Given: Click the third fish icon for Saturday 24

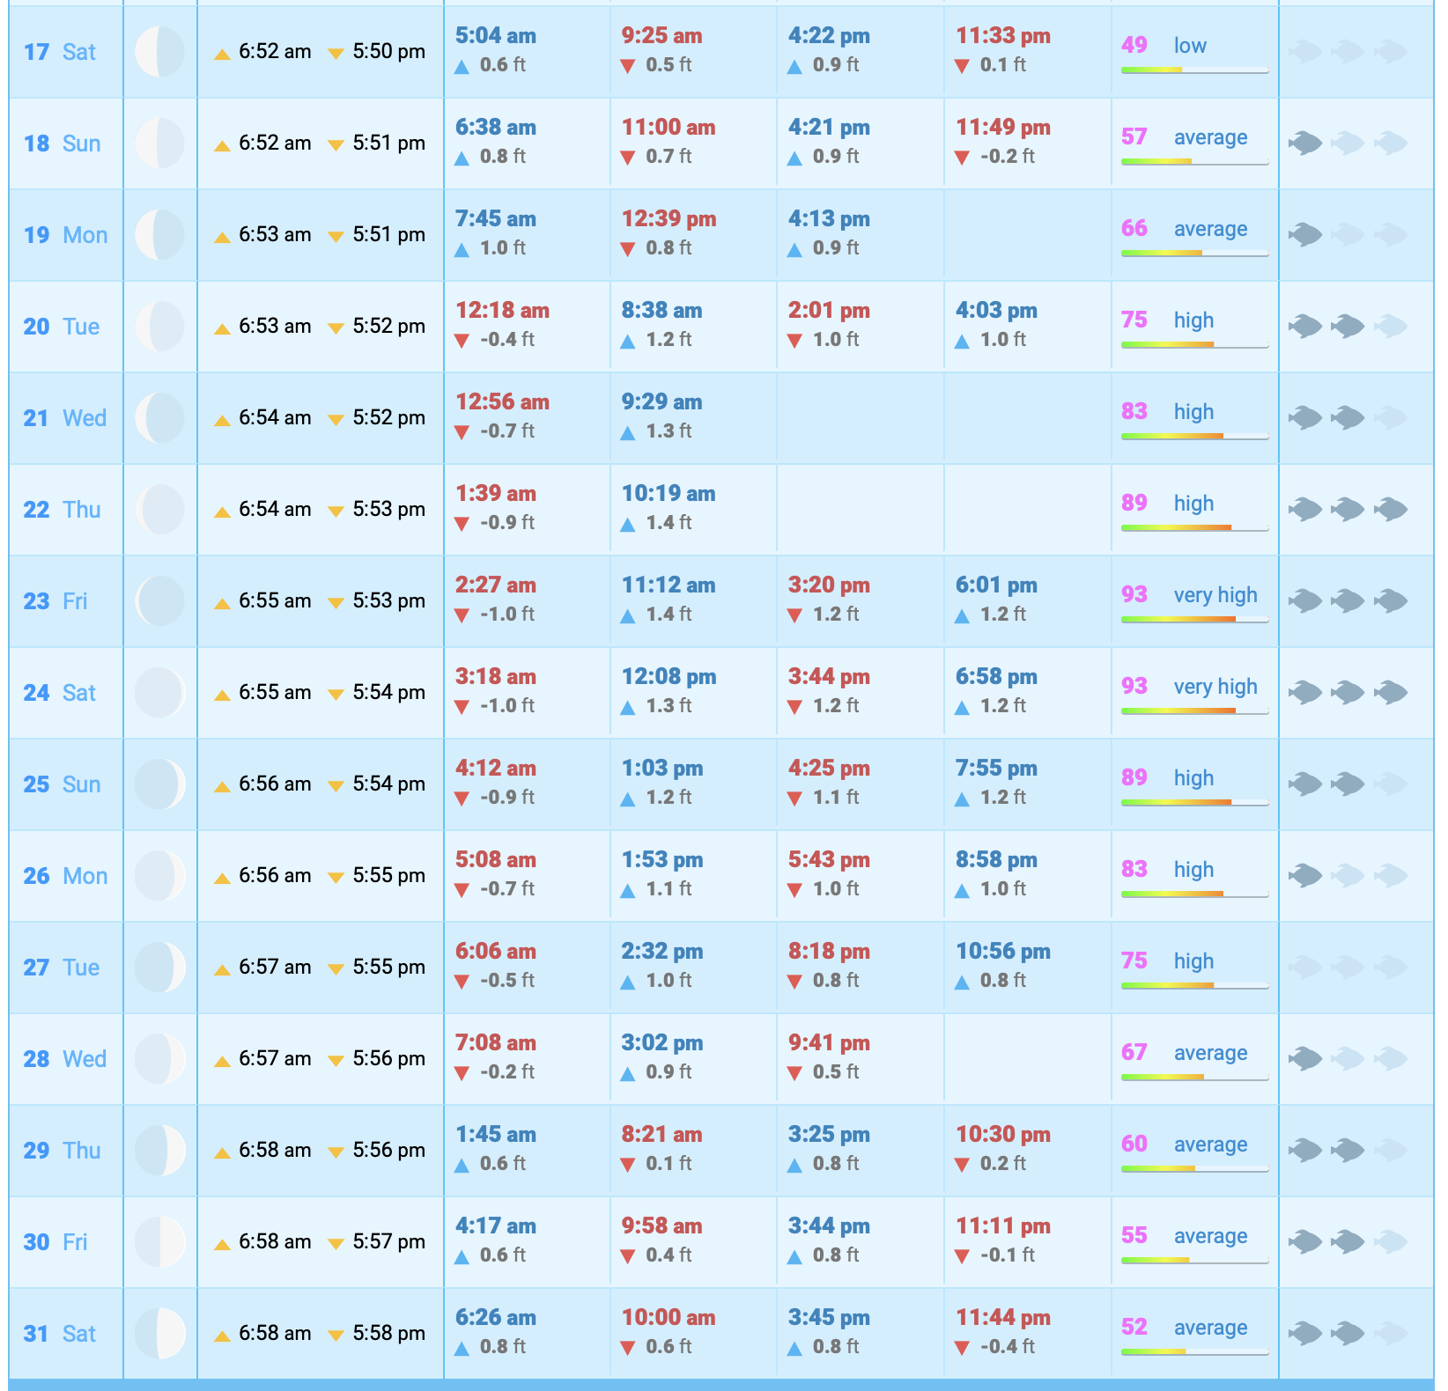Looking at the screenshot, I should tap(1390, 693).
